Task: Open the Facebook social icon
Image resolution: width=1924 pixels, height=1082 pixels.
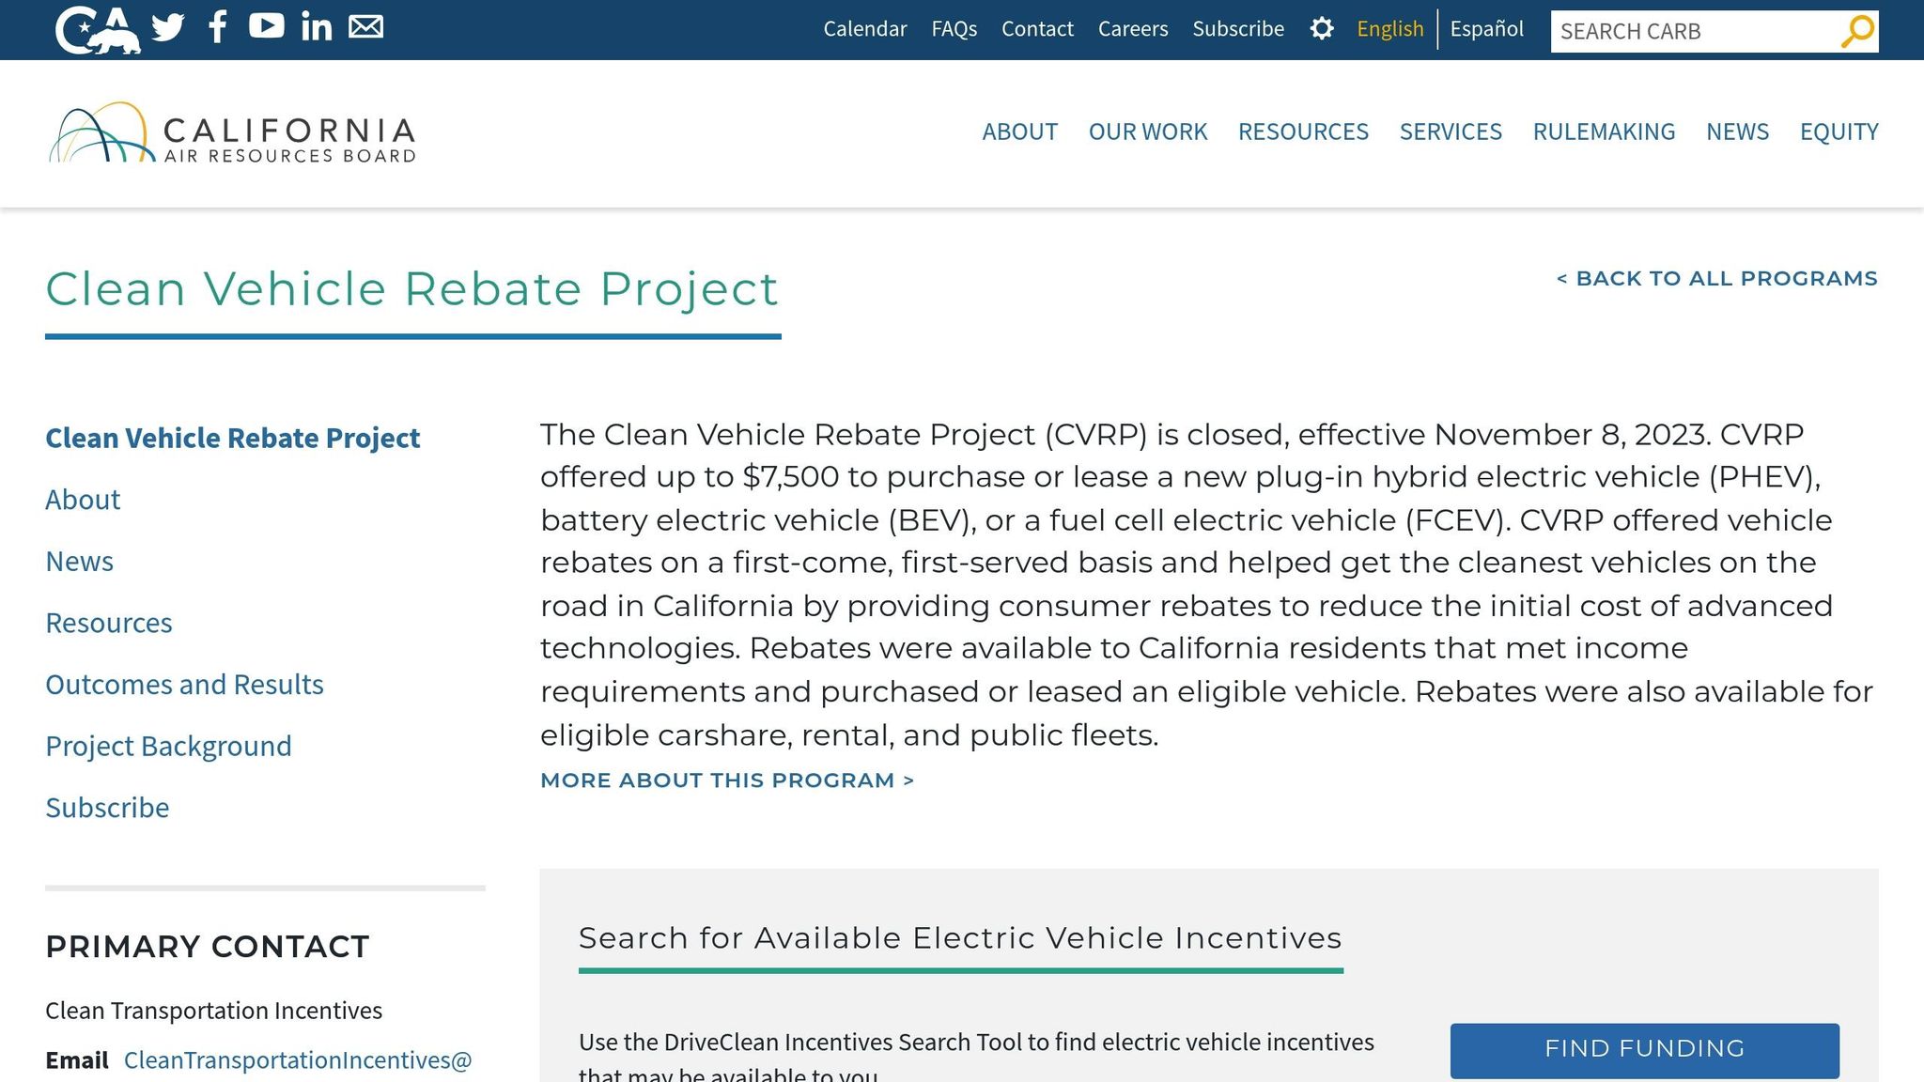Action: click(x=218, y=27)
